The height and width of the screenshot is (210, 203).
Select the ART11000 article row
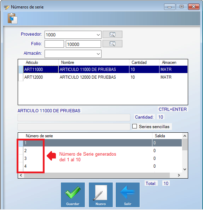tap(103, 70)
